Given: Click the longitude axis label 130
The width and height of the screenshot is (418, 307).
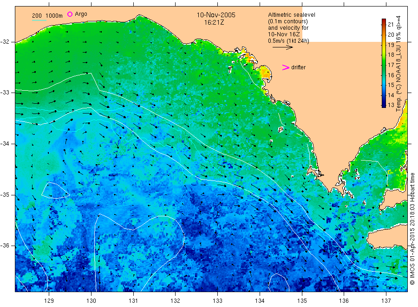Looking at the screenshot, I should tap(91, 301).
